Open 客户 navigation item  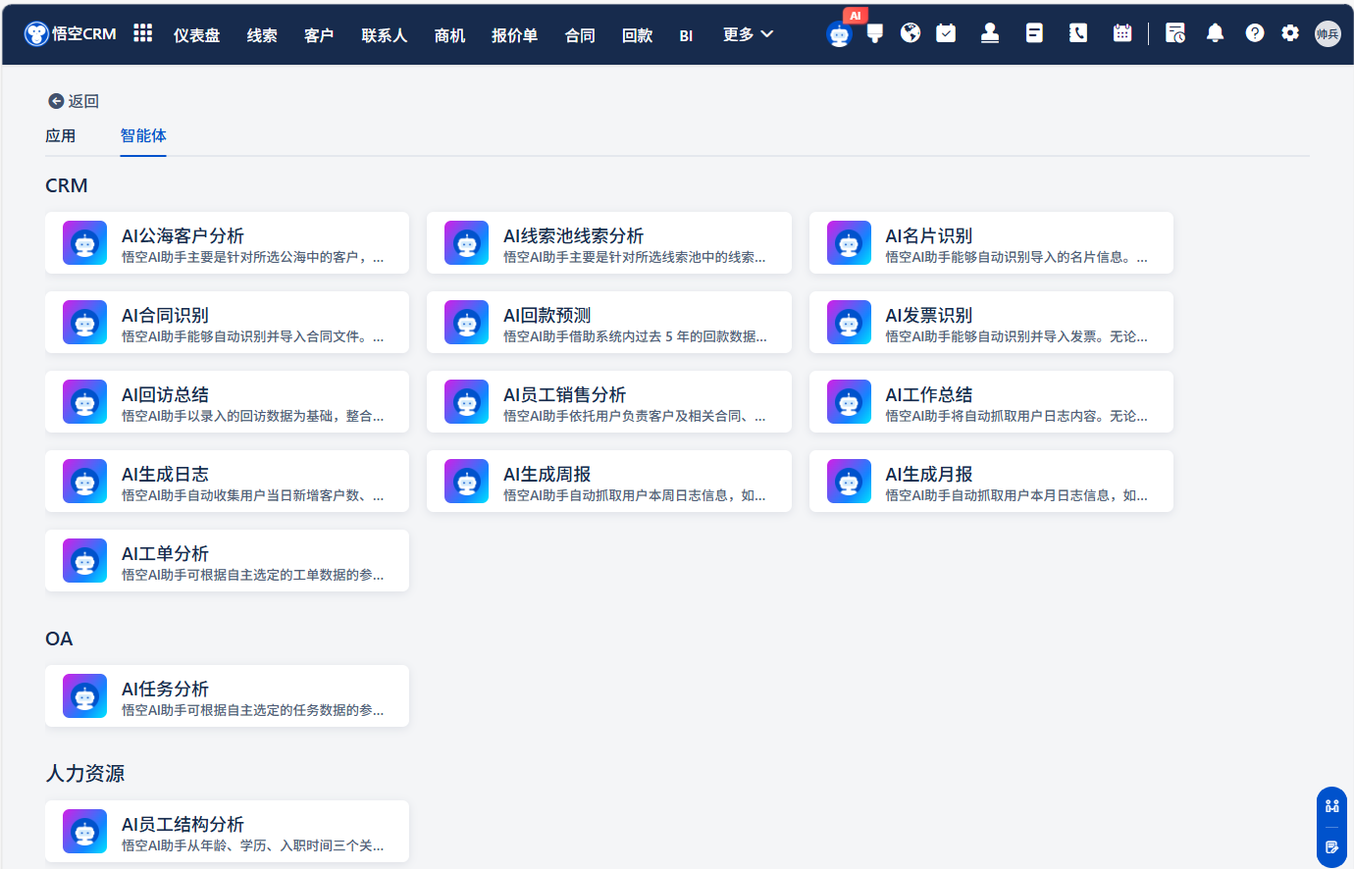[319, 35]
